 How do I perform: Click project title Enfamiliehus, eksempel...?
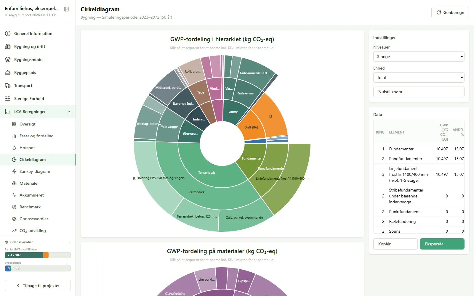pyautogui.click(x=32, y=8)
